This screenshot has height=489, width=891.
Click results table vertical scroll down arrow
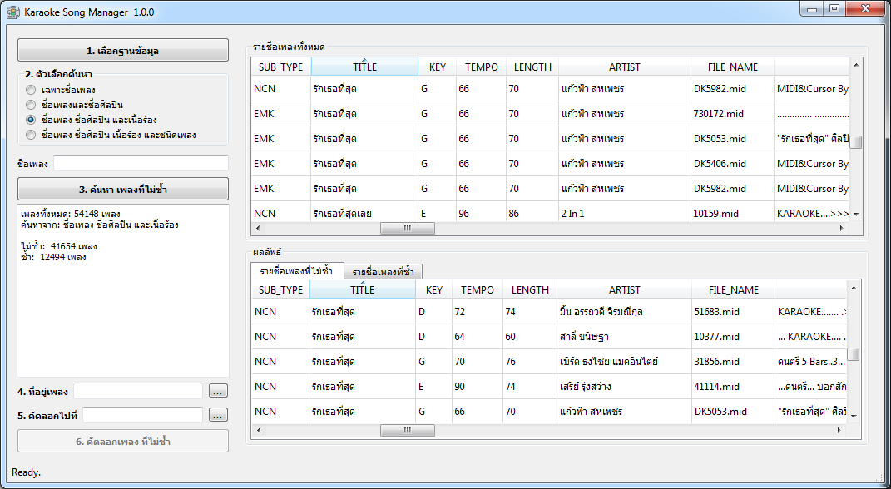coord(854,417)
